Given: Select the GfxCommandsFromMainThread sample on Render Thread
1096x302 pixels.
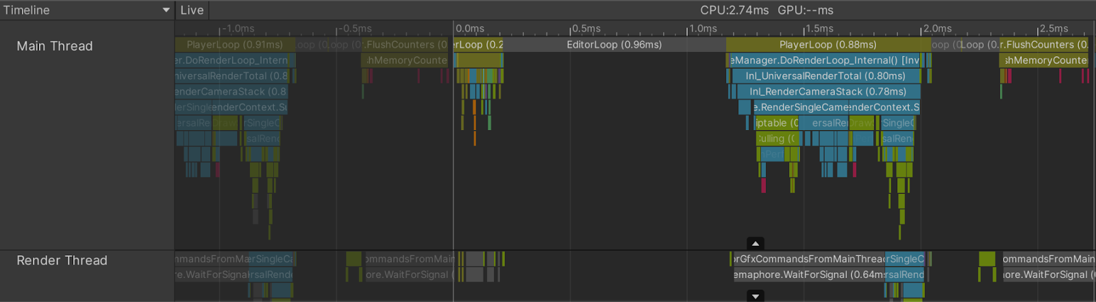Looking at the screenshot, I should 808,259.
